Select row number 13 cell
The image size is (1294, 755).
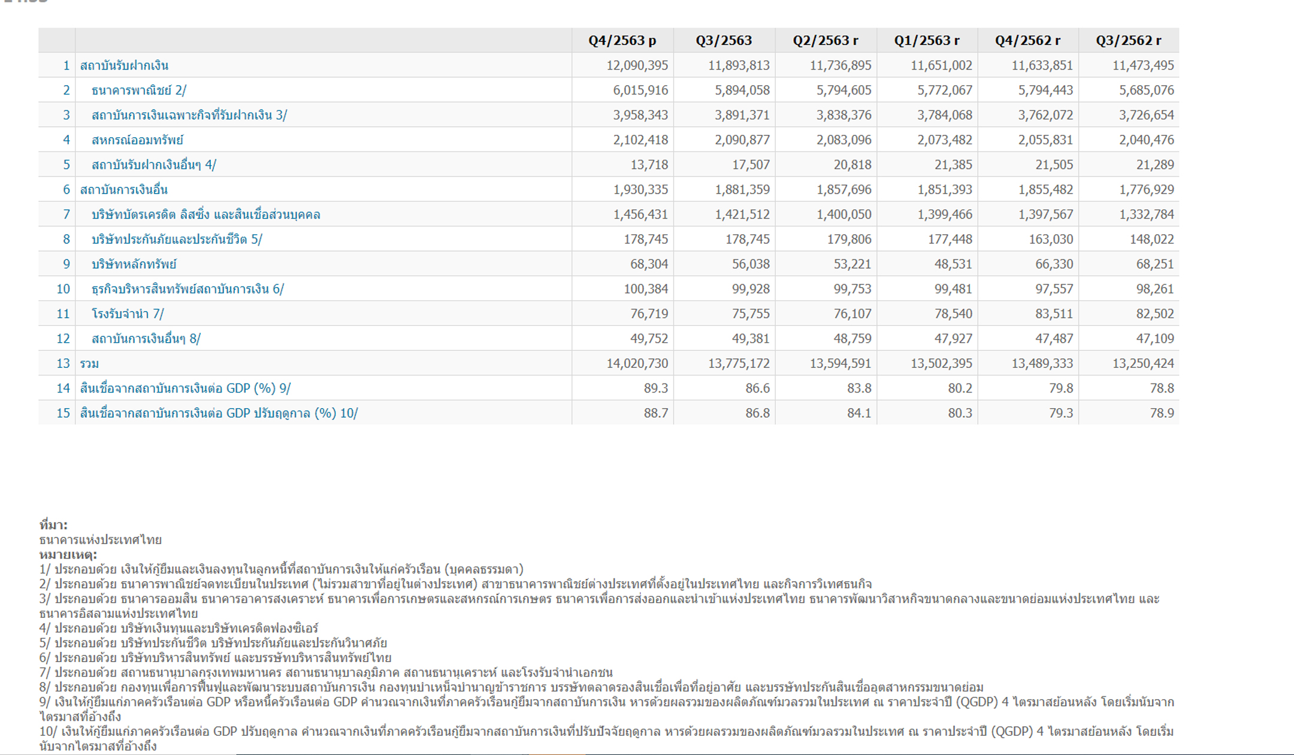click(x=63, y=364)
